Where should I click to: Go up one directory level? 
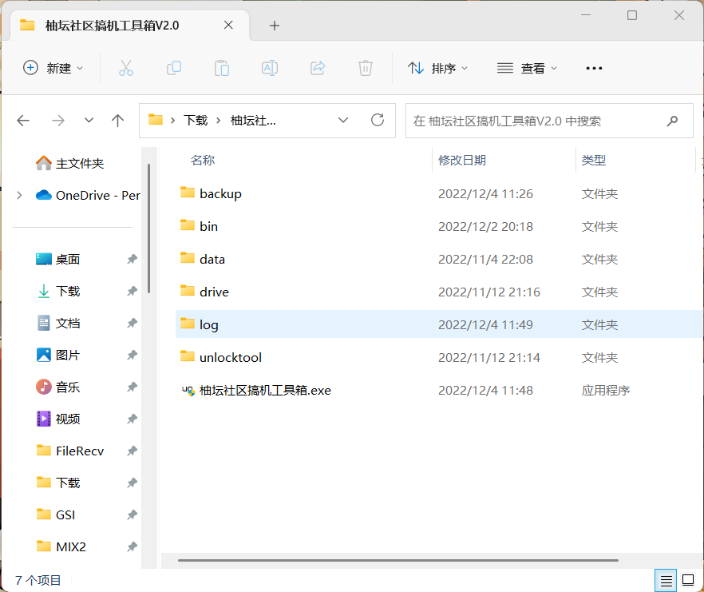[x=118, y=121]
